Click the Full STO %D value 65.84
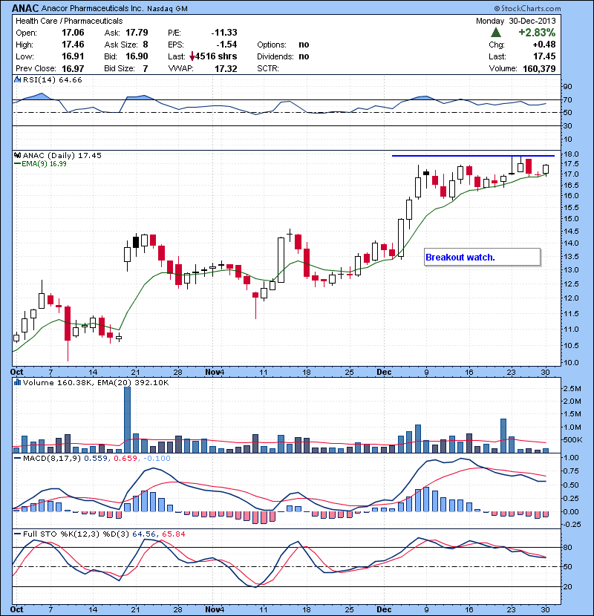This screenshot has height=616, width=594. (x=173, y=534)
